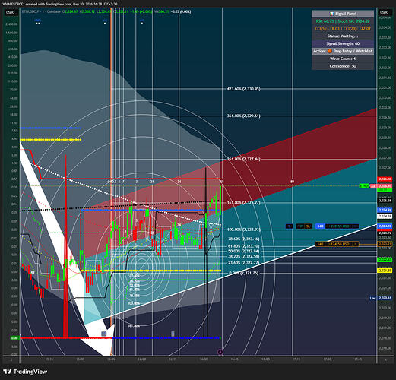Click the TradingView logo
Image resolution: width=396 pixels, height=380 pixels.
click(26, 372)
